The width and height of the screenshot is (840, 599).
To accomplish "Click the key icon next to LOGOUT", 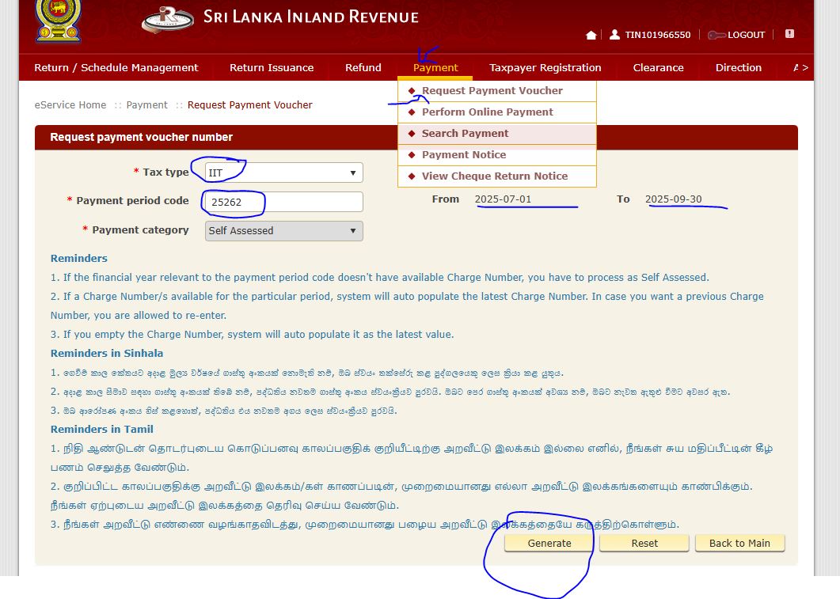I will coord(716,35).
